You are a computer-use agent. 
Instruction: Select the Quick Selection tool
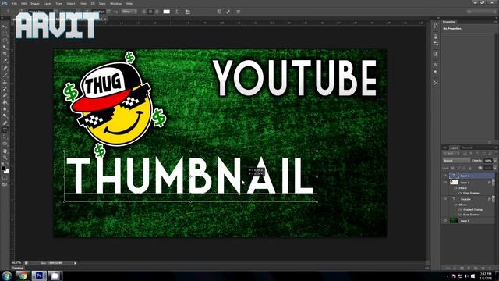coord(5,47)
